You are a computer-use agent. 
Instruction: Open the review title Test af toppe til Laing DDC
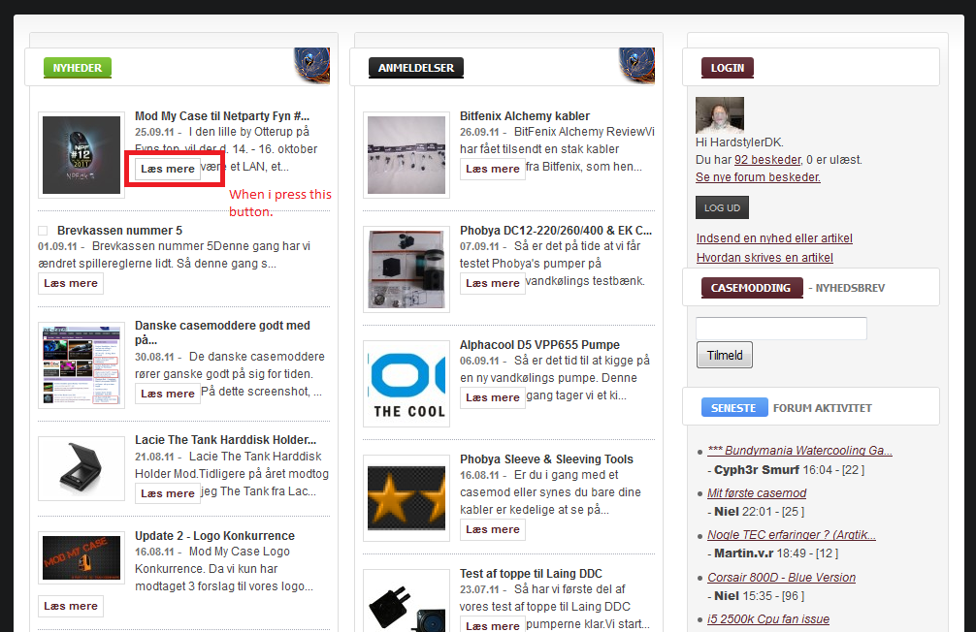(531, 574)
